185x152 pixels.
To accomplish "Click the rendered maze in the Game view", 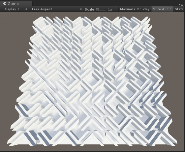I will point(92,81).
